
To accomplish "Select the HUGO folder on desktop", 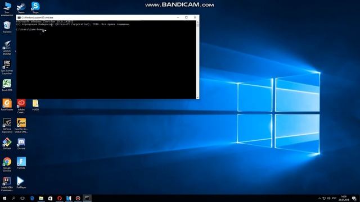I will click(35, 105).
